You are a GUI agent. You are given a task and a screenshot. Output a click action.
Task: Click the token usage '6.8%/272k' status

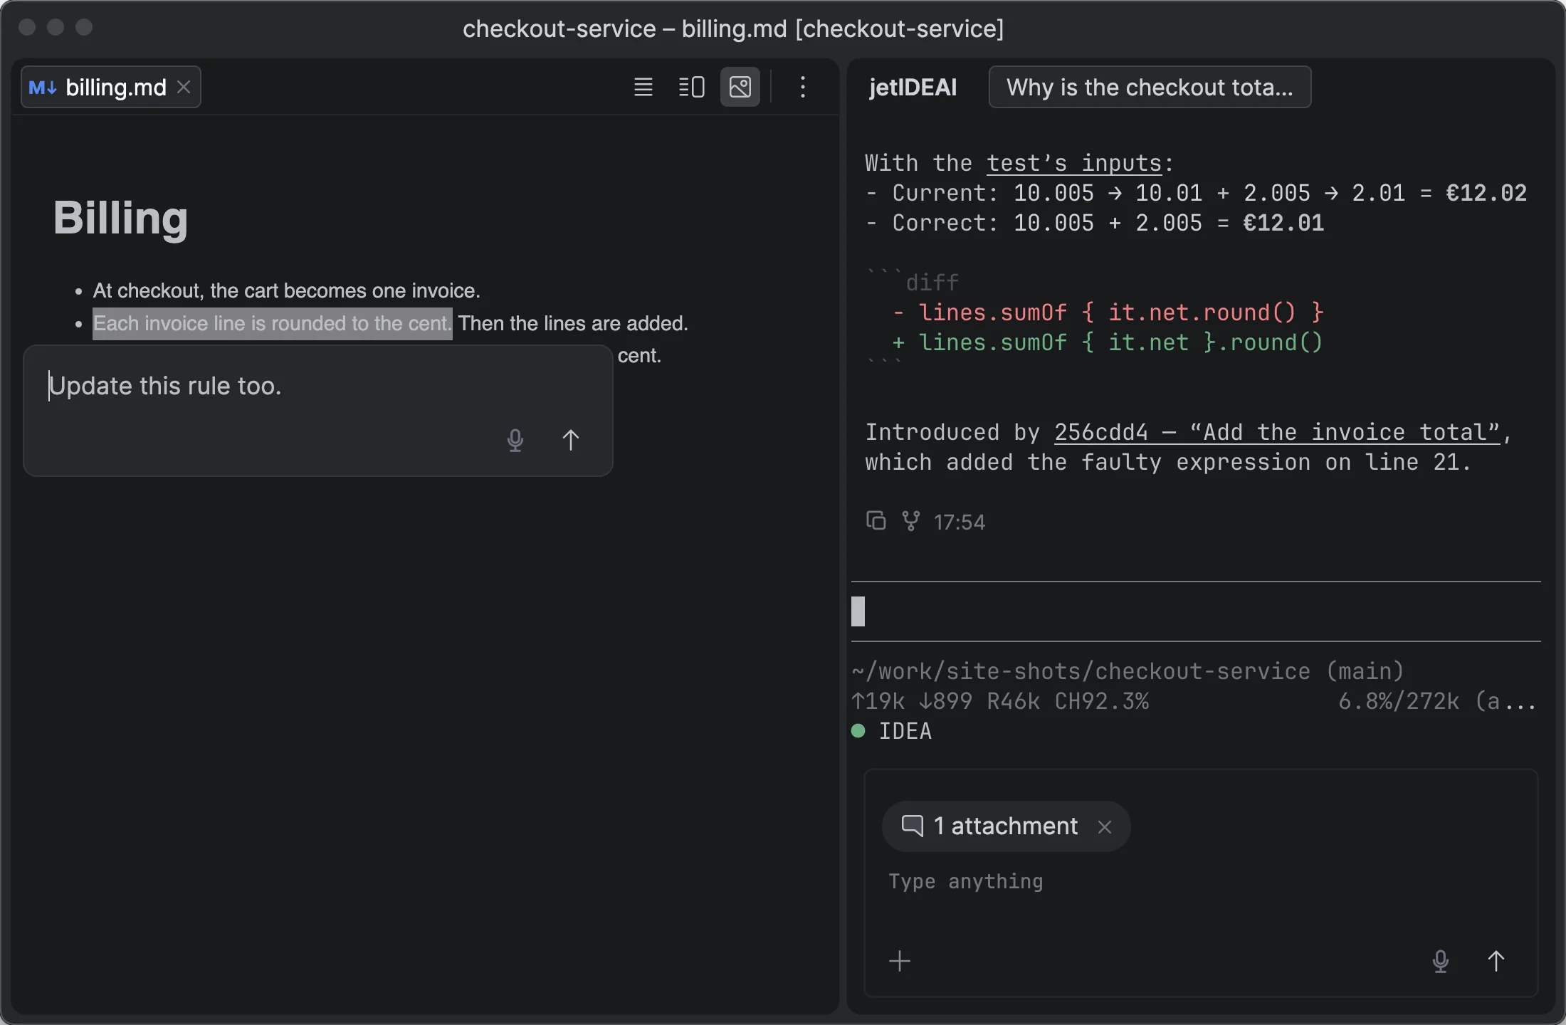coord(1399,701)
